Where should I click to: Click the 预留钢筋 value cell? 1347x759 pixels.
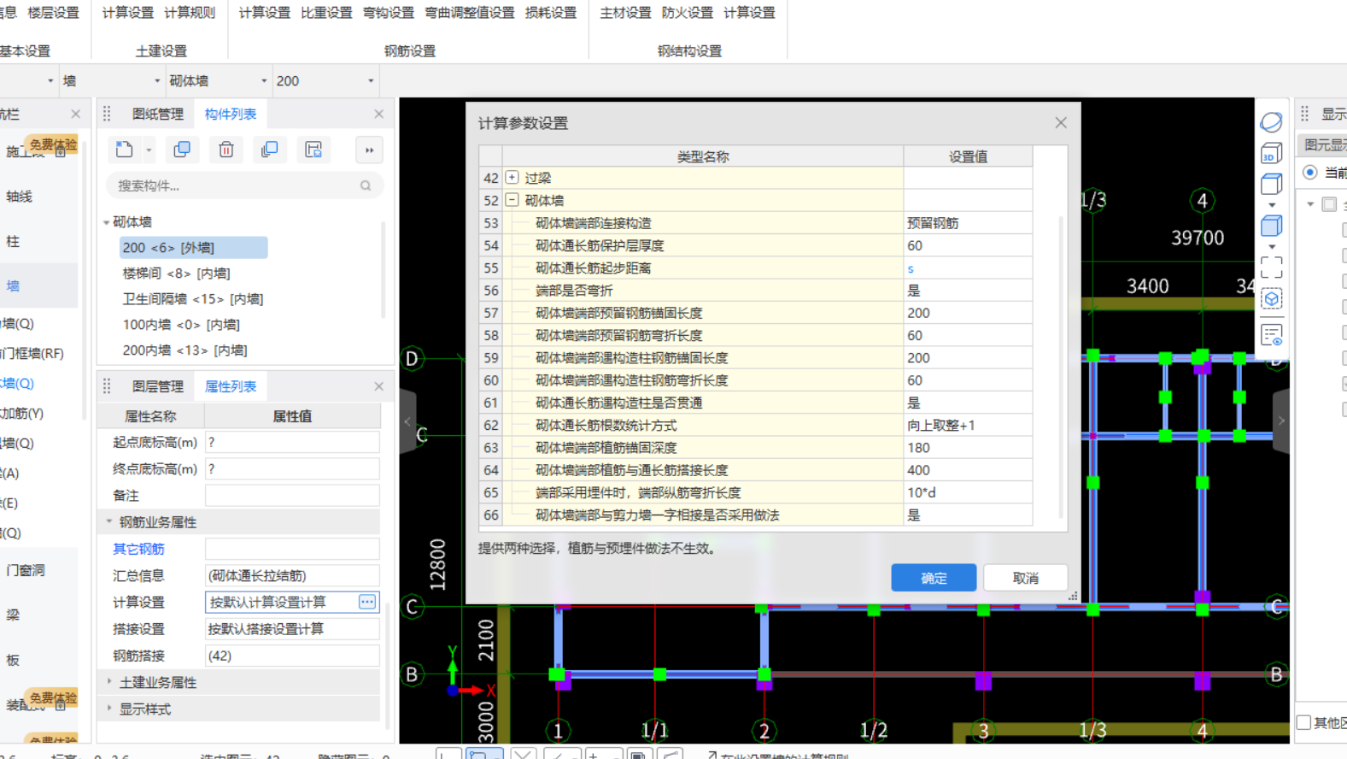pos(968,223)
